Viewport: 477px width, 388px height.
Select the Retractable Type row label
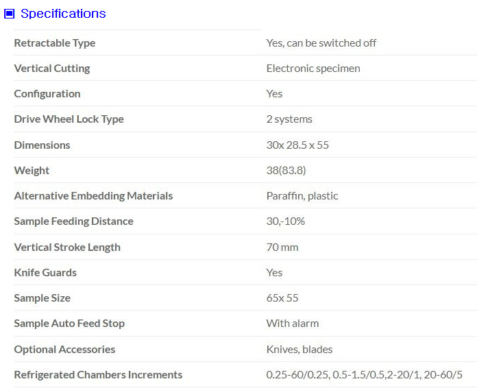point(55,43)
